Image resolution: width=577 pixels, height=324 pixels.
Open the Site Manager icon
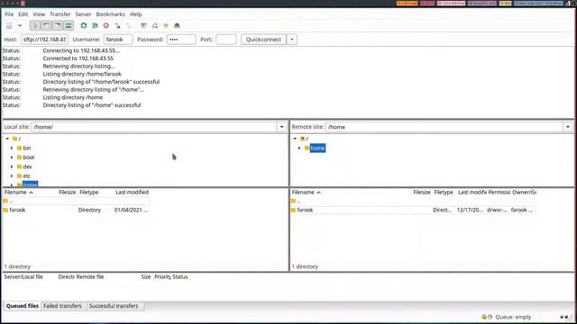[9, 26]
